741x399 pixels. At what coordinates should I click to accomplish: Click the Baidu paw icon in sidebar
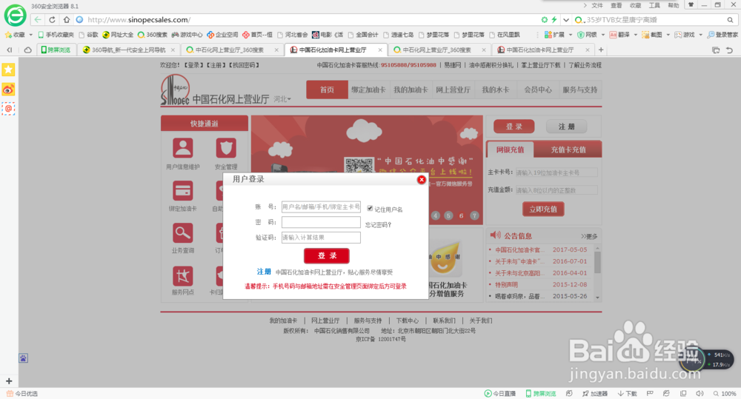coord(23,358)
